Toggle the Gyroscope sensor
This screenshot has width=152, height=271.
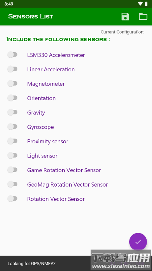click(x=12, y=127)
